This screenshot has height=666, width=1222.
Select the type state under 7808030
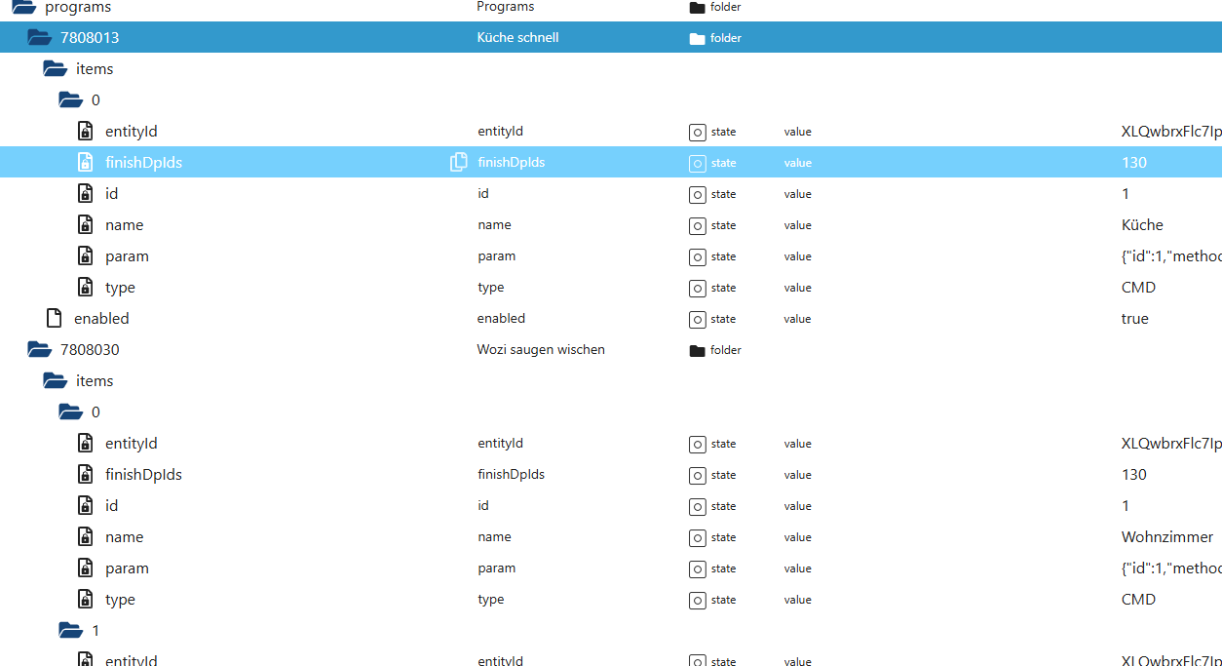click(120, 599)
